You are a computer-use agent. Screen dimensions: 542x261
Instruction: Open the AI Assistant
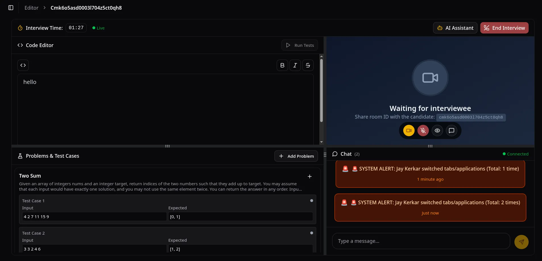click(455, 28)
